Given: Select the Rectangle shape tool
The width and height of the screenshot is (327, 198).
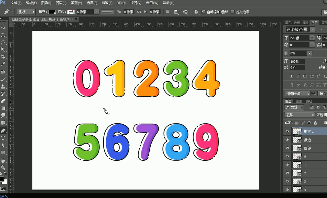Looking at the screenshot, I should click(x=3, y=152).
